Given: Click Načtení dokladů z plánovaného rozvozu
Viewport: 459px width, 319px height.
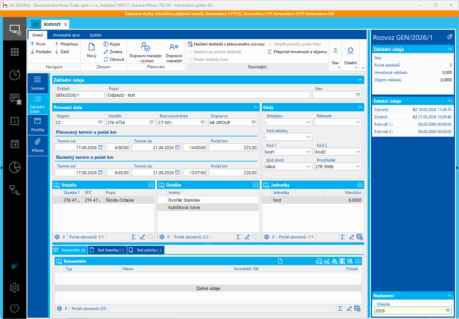Looking at the screenshot, I should click(x=226, y=44).
